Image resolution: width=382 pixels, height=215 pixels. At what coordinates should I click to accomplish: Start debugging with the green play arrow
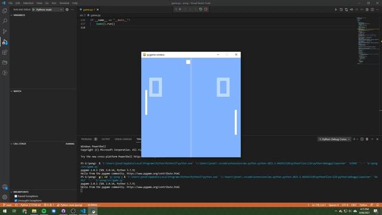click(x=33, y=10)
